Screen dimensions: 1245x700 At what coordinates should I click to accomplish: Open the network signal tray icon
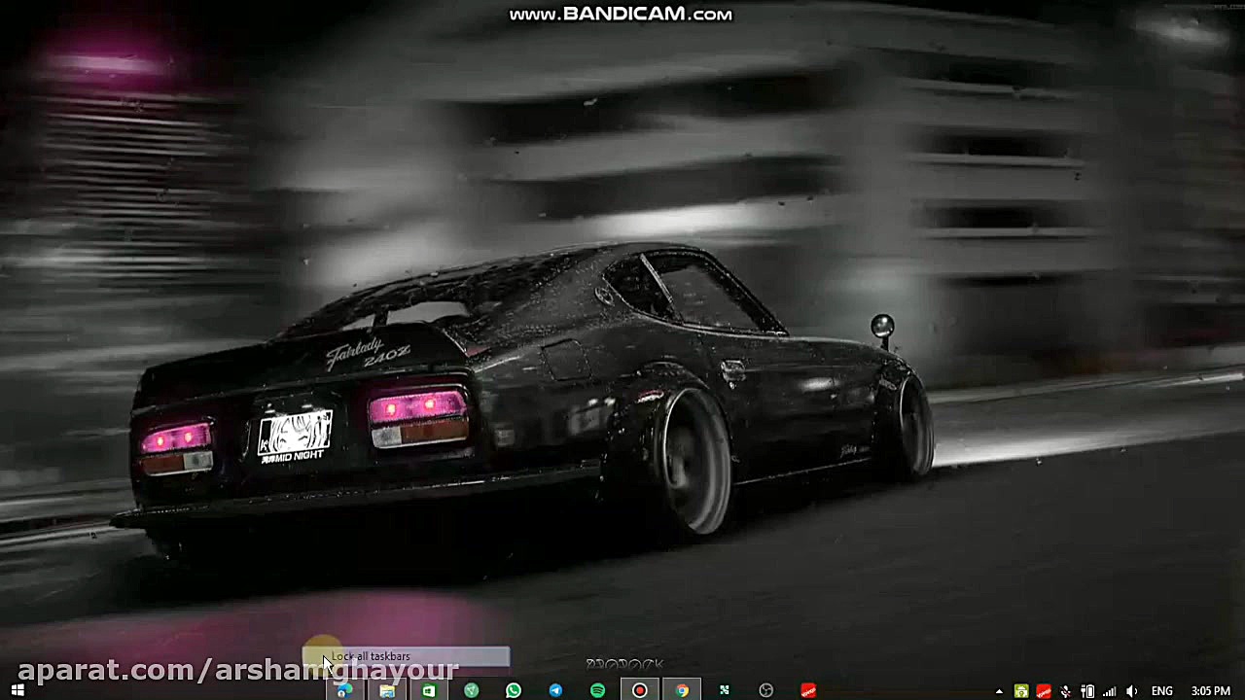click(x=1110, y=691)
